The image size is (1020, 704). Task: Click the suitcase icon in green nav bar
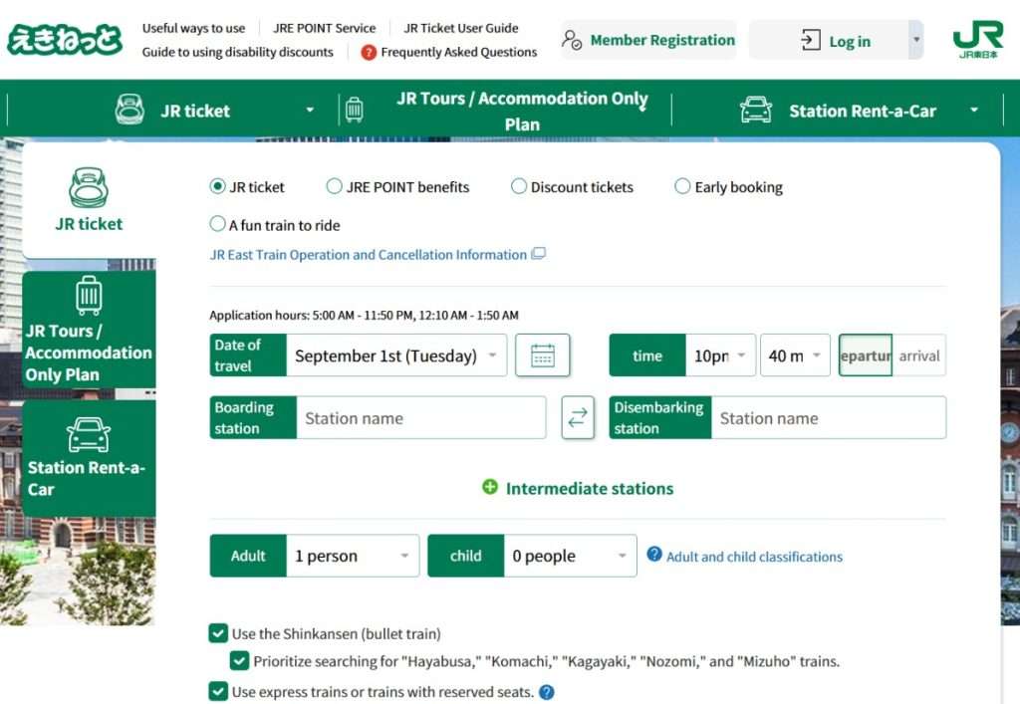tap(354, 110)
